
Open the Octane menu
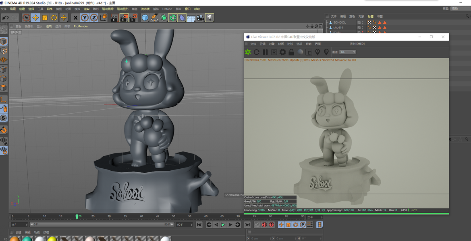coord(167,9)
